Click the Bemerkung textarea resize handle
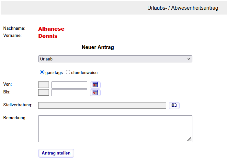227x160 pixels. click(x=189, y=139)
